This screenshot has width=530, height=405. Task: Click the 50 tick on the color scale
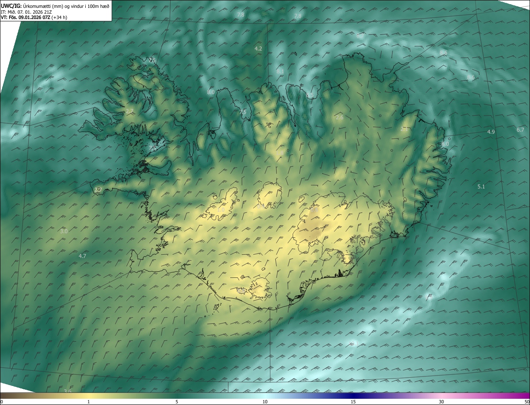point(527,402)
